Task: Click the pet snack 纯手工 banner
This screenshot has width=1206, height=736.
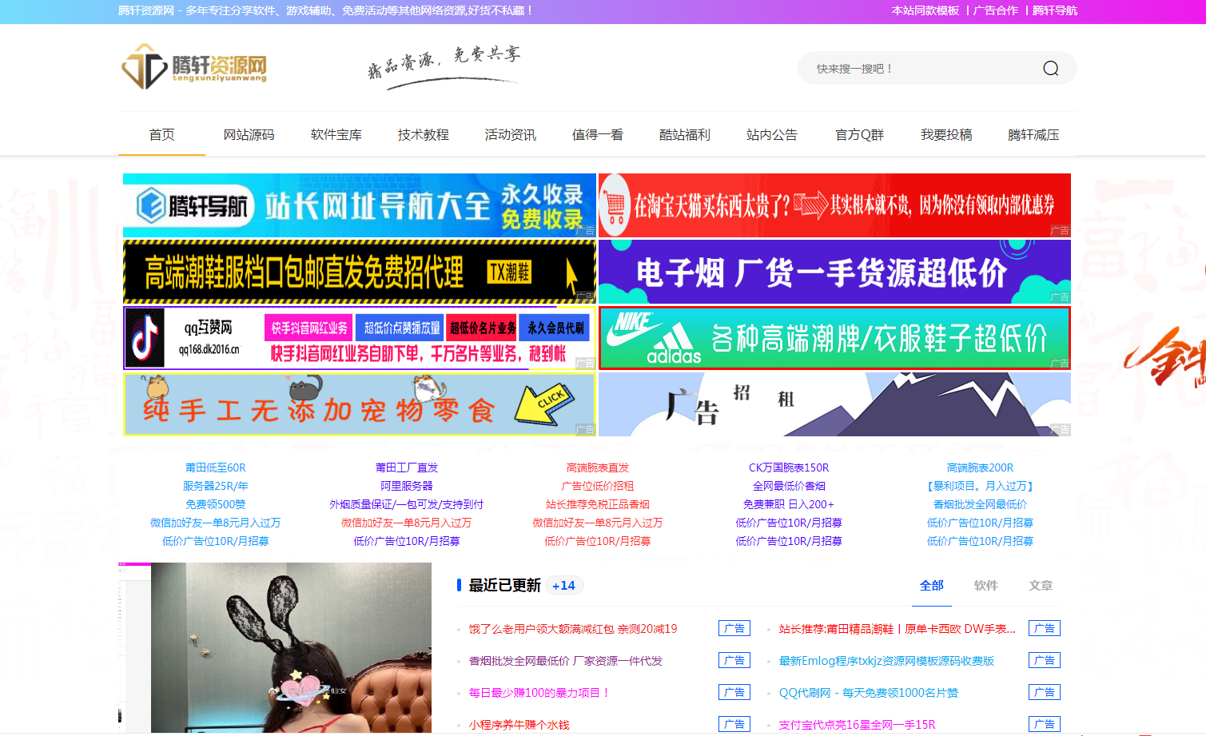Action: pyautogui.click(x=359, y=404)
